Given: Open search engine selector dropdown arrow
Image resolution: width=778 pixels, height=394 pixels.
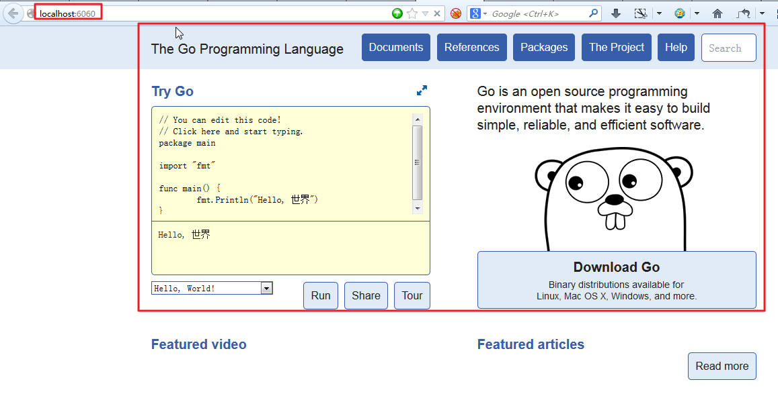Looking at the screenshot, I should click(x=485, y=14).
